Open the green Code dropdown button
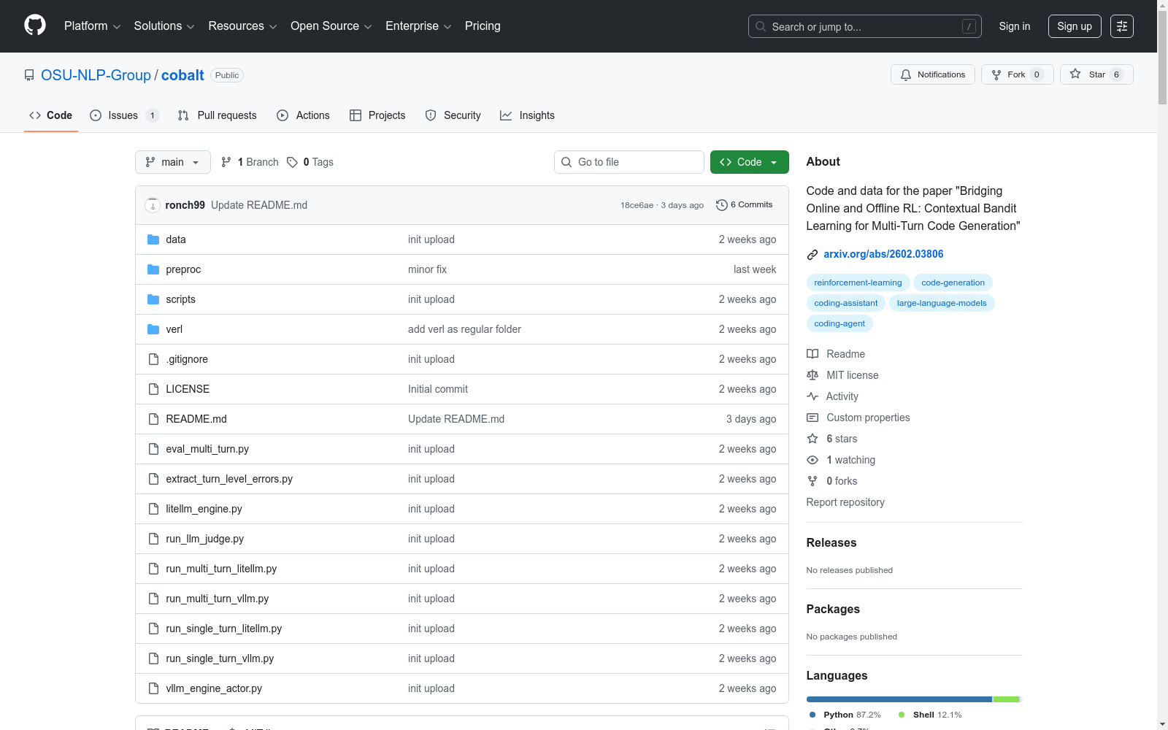Viewport: 1168px width, 730px height. [x=750, y=162]
